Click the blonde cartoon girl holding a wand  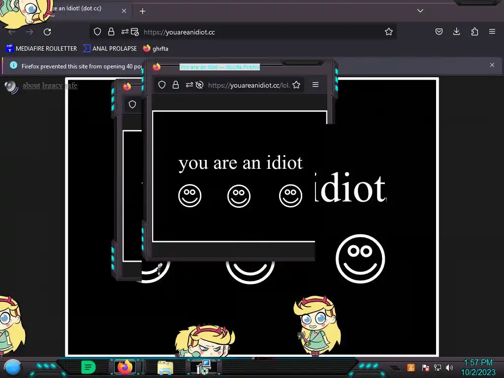point(316,326)
